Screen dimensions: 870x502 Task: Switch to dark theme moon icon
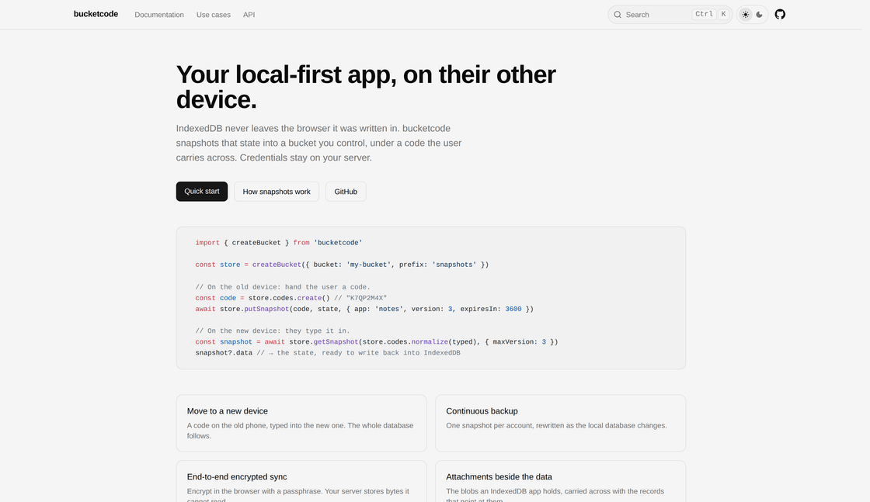(759, 15)
